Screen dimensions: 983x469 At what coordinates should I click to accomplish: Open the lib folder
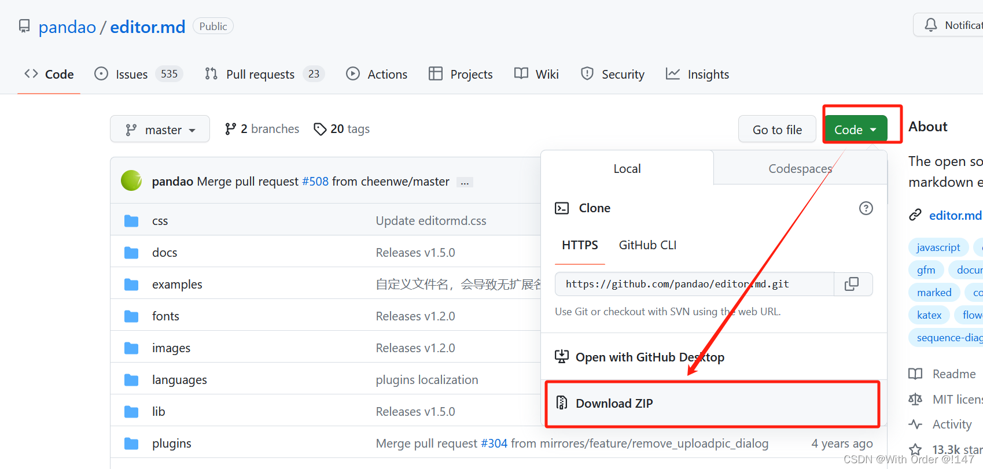[159, 412]
